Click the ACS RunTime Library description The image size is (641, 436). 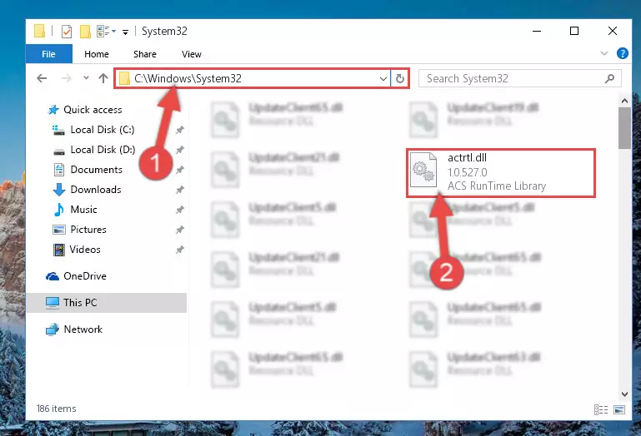pos(497,186)
